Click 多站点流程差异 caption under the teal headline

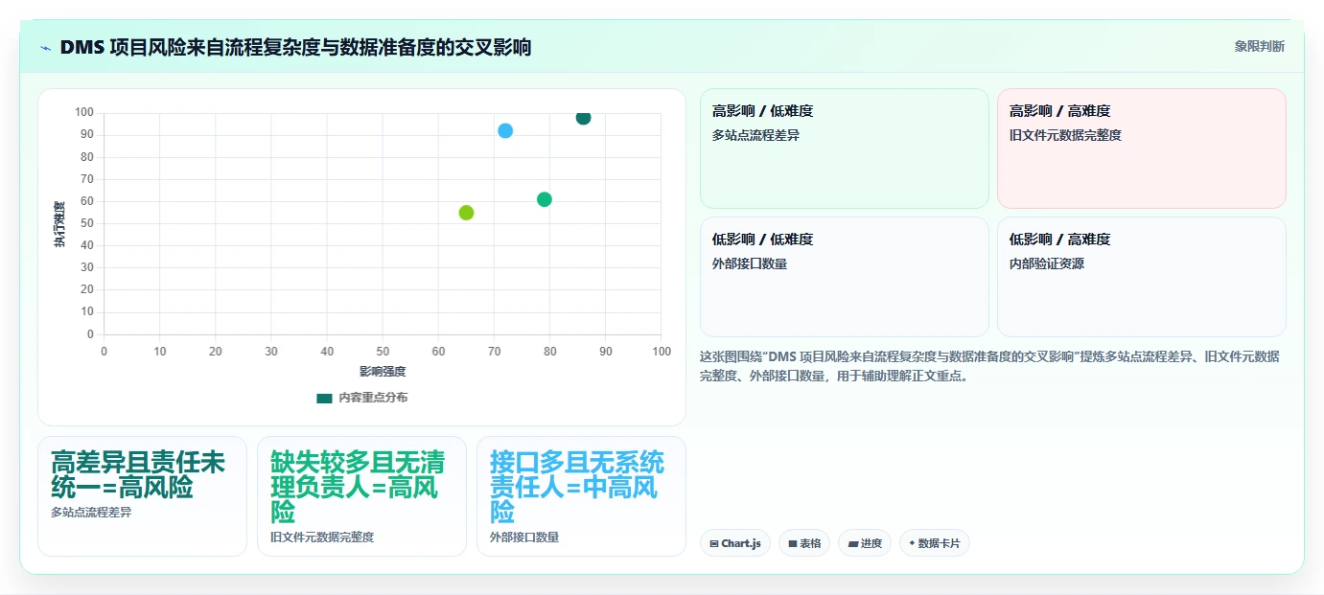(x=91, y=513)
